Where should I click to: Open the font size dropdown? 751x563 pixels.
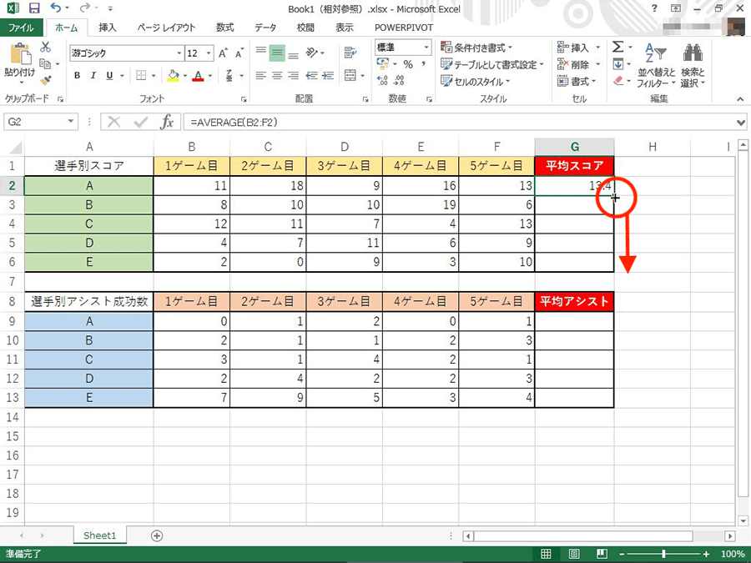[x=207, y=53]
